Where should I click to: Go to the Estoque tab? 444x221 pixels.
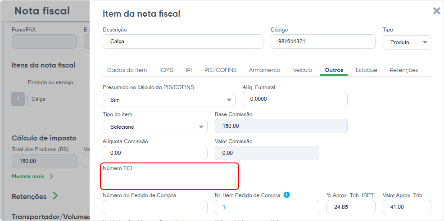(367, 70)
